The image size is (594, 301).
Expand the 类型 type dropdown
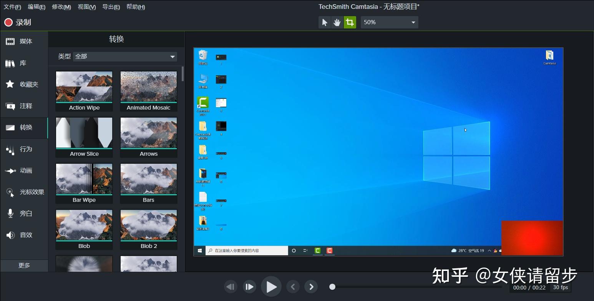point(125,57)
